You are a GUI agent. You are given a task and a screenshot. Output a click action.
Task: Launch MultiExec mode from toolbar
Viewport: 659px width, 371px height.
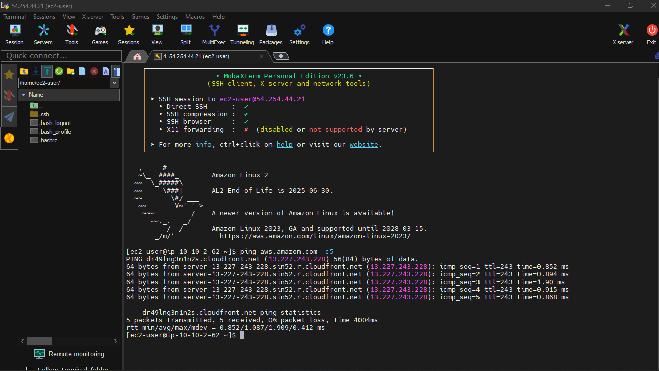tap(214, 35)
